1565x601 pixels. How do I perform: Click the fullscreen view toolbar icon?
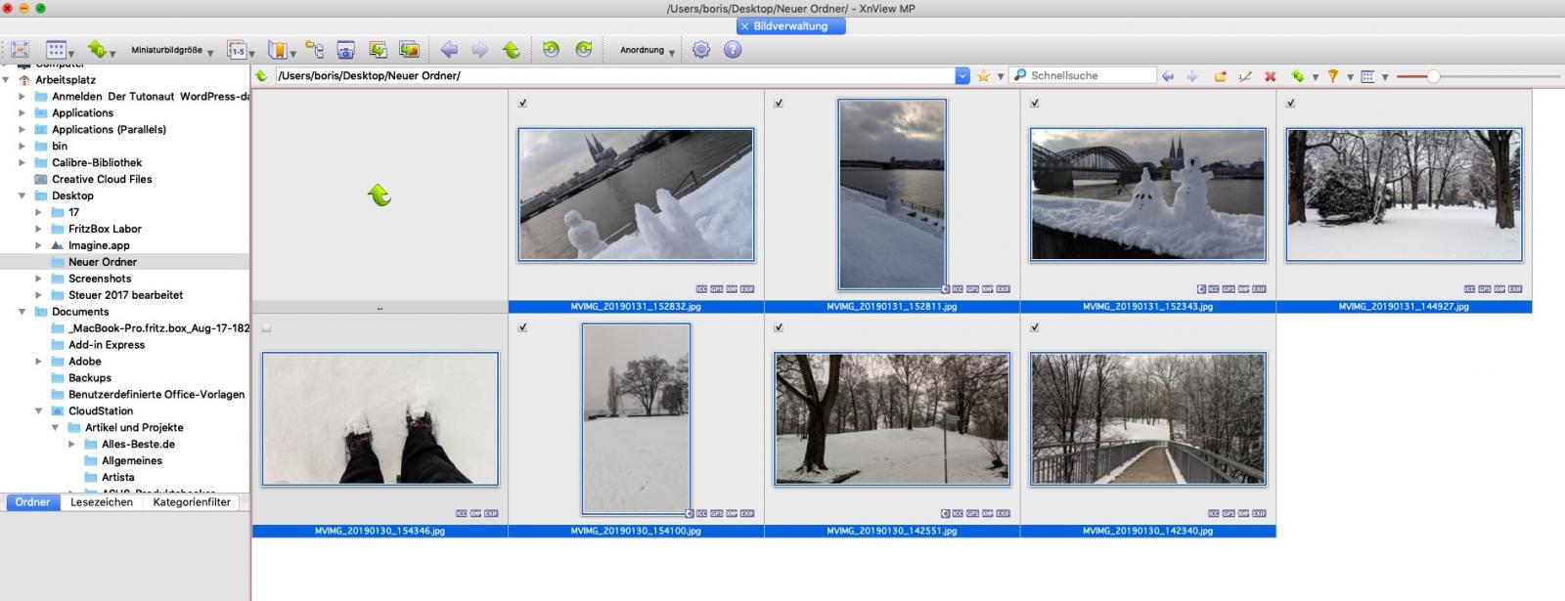pos(20,50)
